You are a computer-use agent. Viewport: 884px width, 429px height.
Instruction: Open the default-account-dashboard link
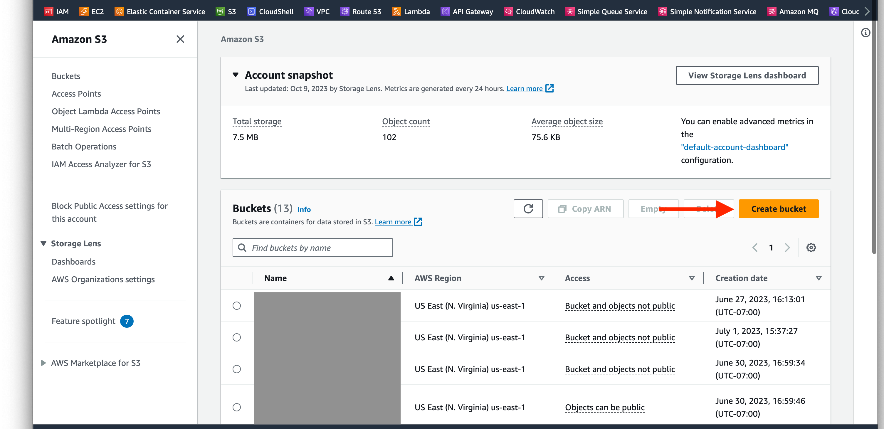click(735, 147)
